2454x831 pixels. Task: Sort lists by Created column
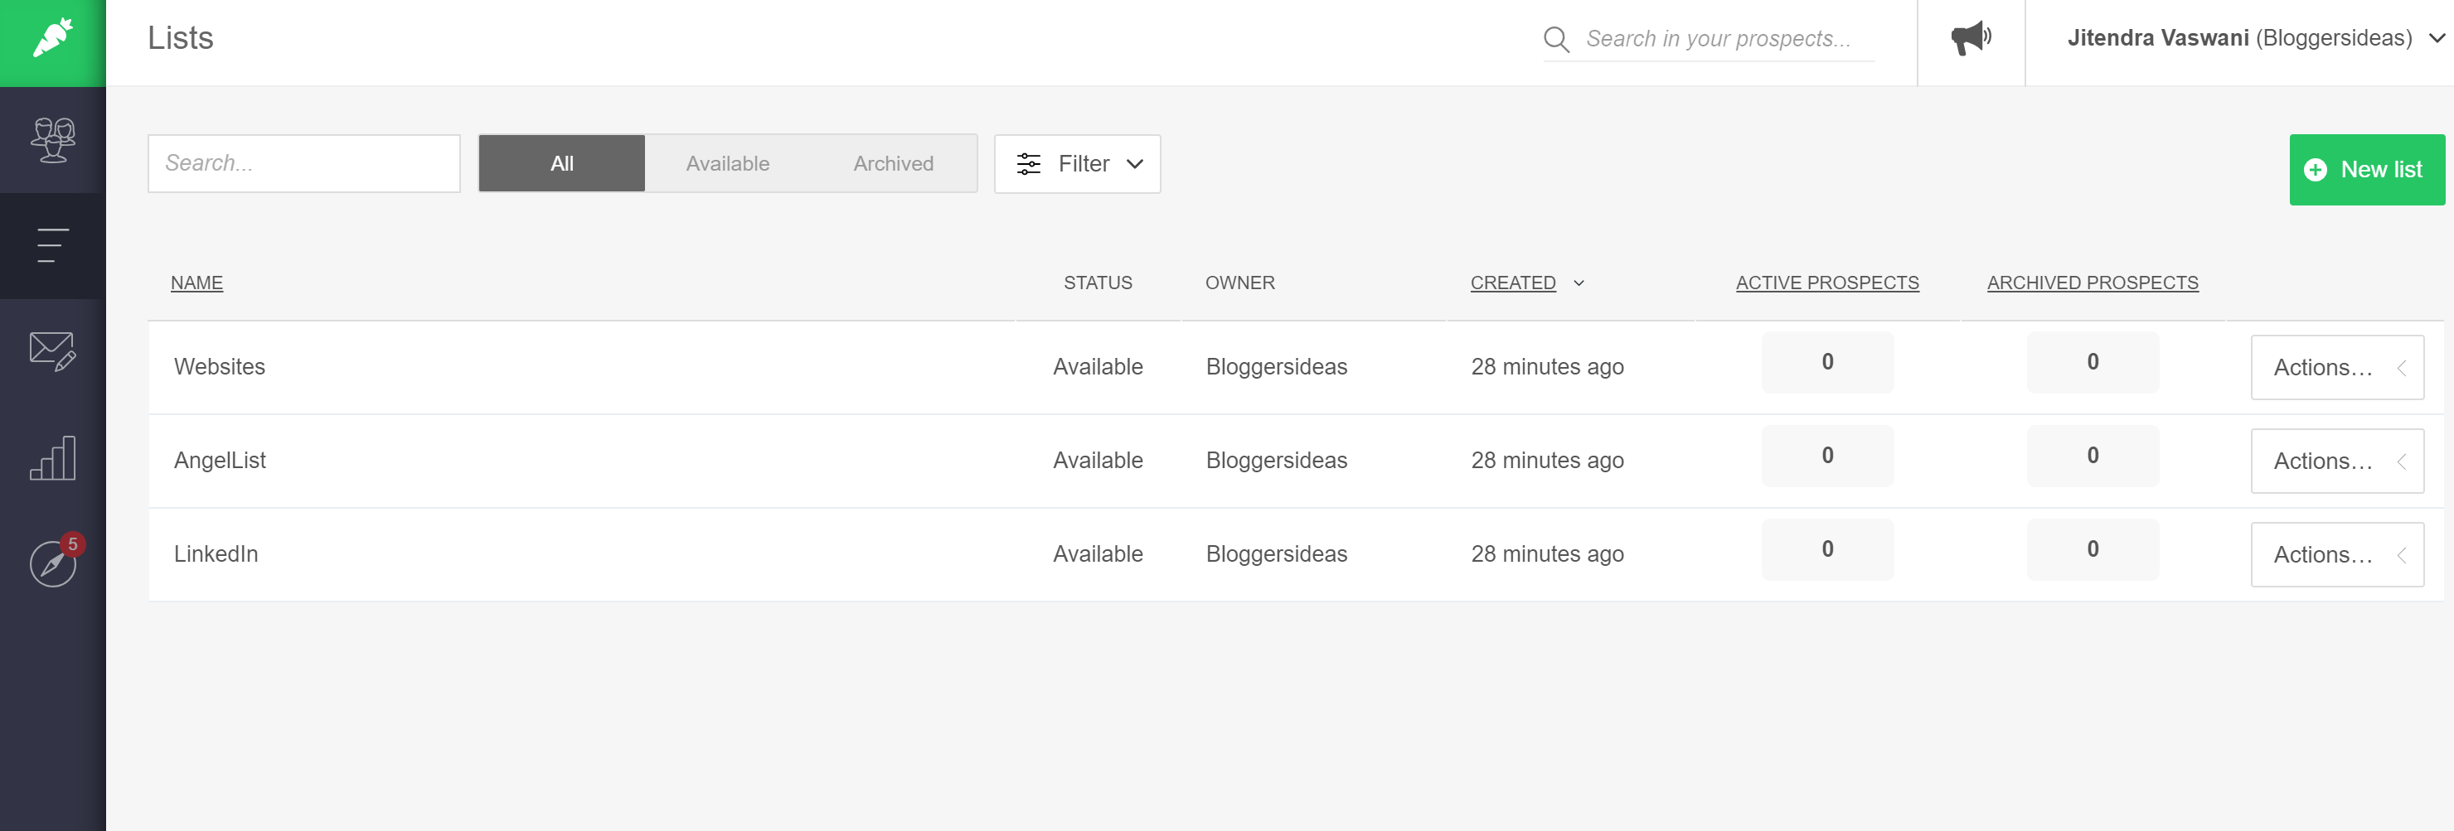point(1512,283)
